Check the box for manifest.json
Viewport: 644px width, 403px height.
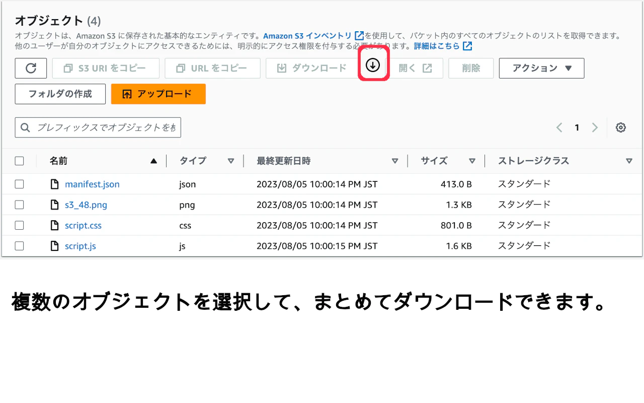[19, 184]
